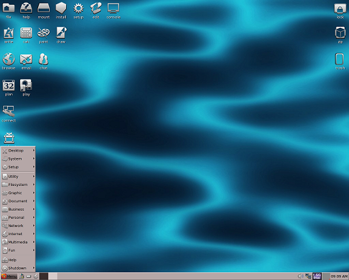
Task: Open the console terminal desktop icon
Action: click(113, 10)
